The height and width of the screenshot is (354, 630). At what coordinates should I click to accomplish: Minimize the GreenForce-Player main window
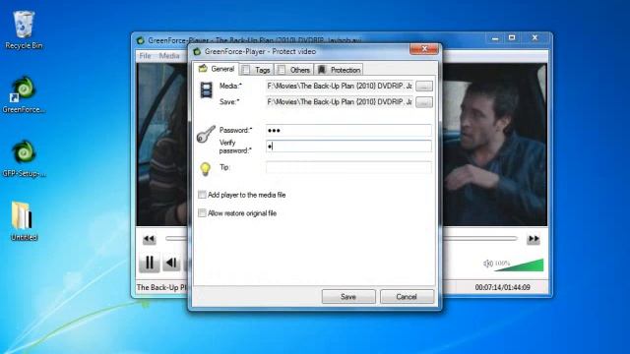click(495, 38)
